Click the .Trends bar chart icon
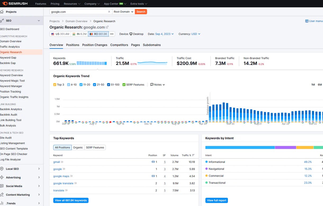The height and width of the screenshot is (206, 323). [x=2, y=203]
